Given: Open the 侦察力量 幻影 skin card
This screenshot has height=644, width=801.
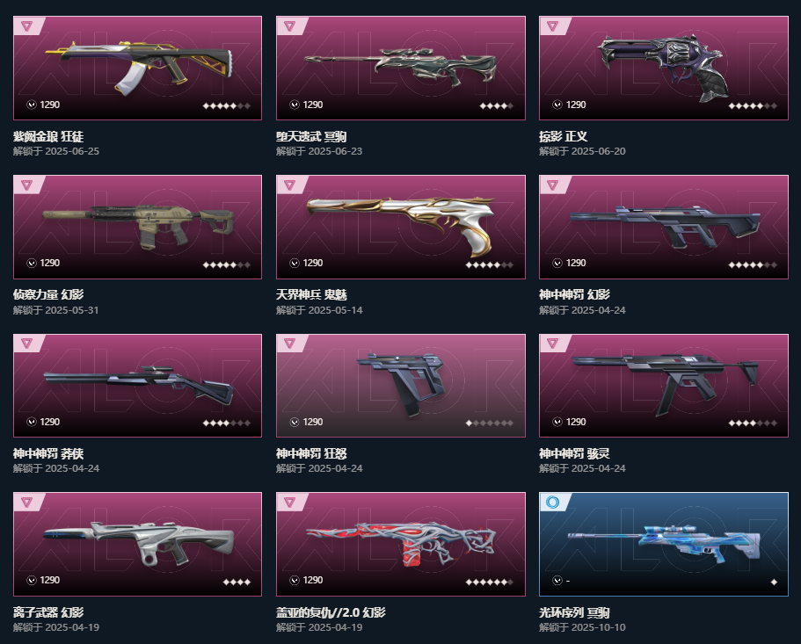Looking at the screenshot, I should 137,227.
